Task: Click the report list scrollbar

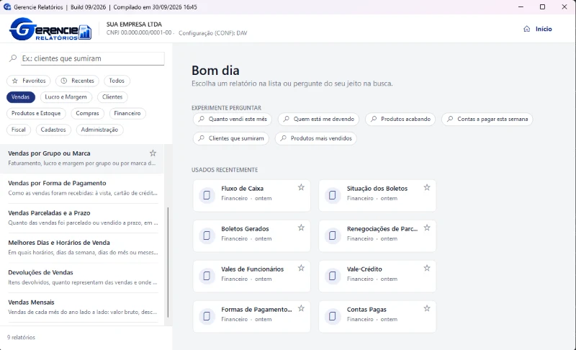Action: point(168,262)
